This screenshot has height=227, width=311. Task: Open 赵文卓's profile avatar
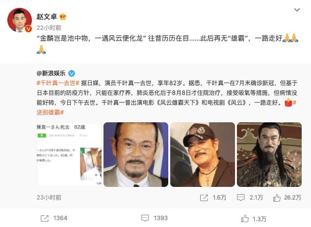click(20, 20)
